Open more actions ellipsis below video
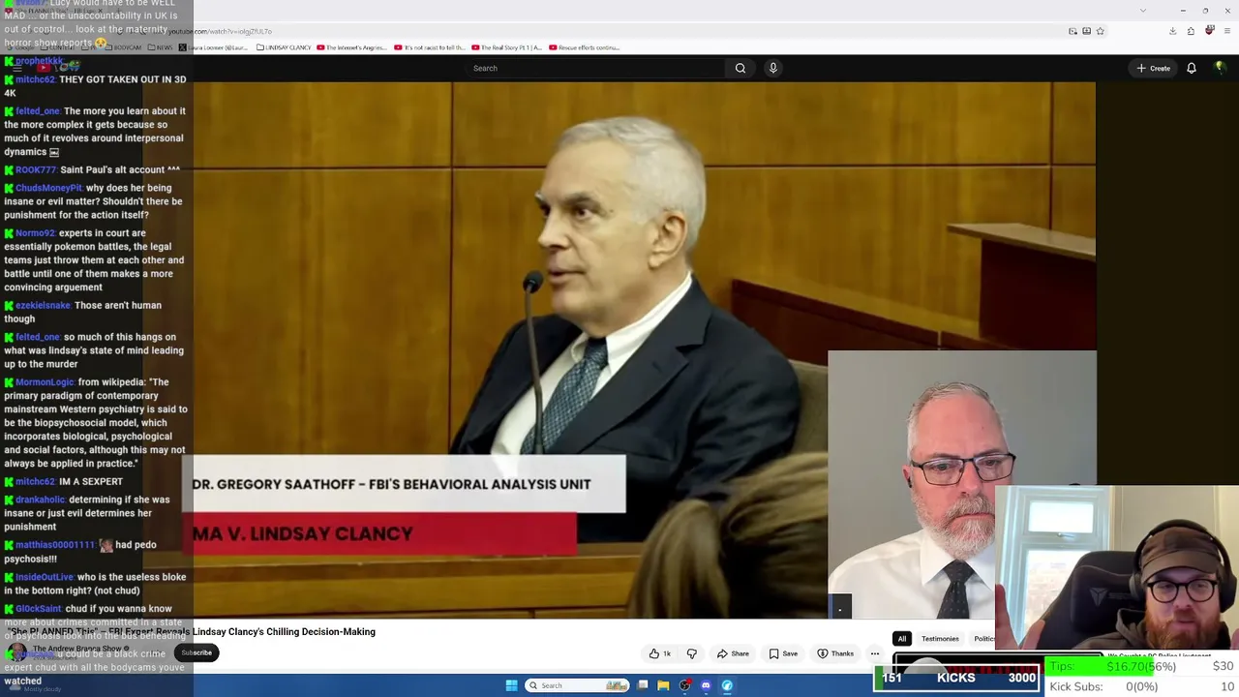 [874, 653]
